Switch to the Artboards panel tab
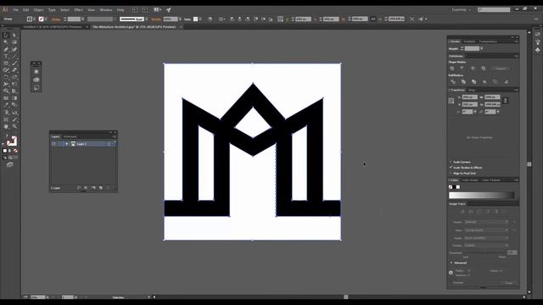543x305 pixels. pos(70,136)
